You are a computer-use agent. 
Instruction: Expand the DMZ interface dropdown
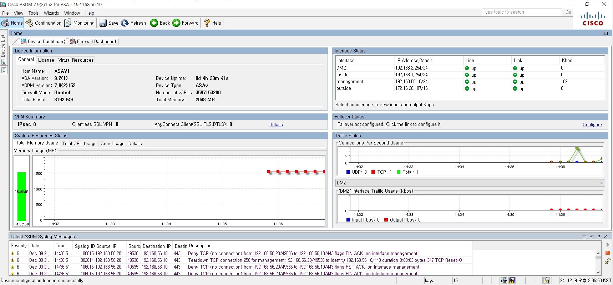601,183
